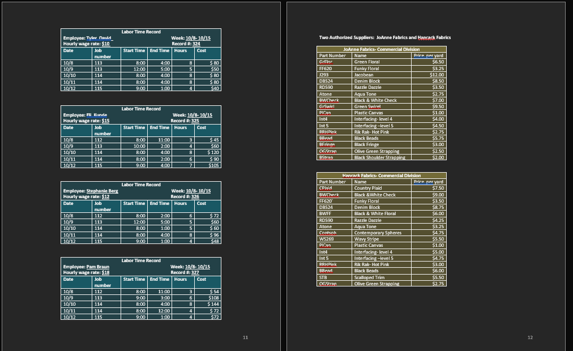Click the Scalloped Trim name cell
The width and height of the screenshot is (573, 351).
click(x=369, y=277)
